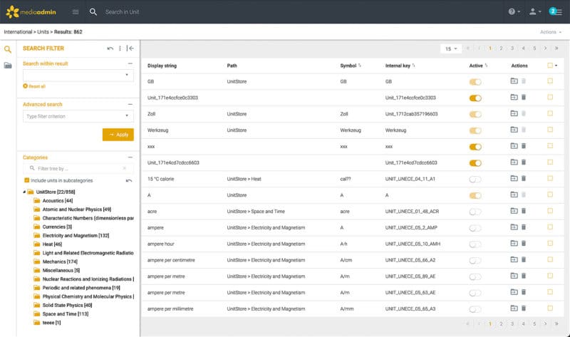This screenshot has height=337, width=570.
Task: Delete the 15 °C calorie row
Action: [524, 179]
